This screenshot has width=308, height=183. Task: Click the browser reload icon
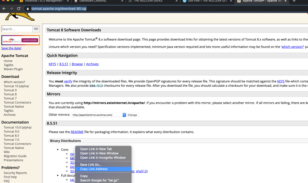19,9
